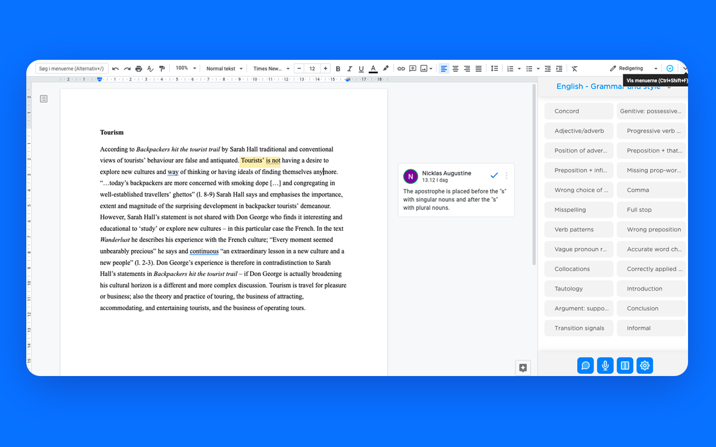Pick the Full stop category
The width and height of the screenshot is (716, 447).
pos(652,210)
